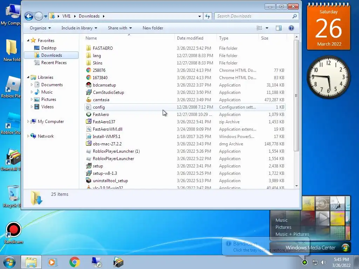Click the magnifier icon in the search box
The height and width of the screenshot is (269, 359).
point(294,16)
